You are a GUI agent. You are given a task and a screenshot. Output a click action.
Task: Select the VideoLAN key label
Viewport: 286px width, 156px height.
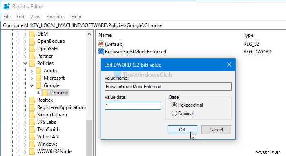(x=48, y=137)
